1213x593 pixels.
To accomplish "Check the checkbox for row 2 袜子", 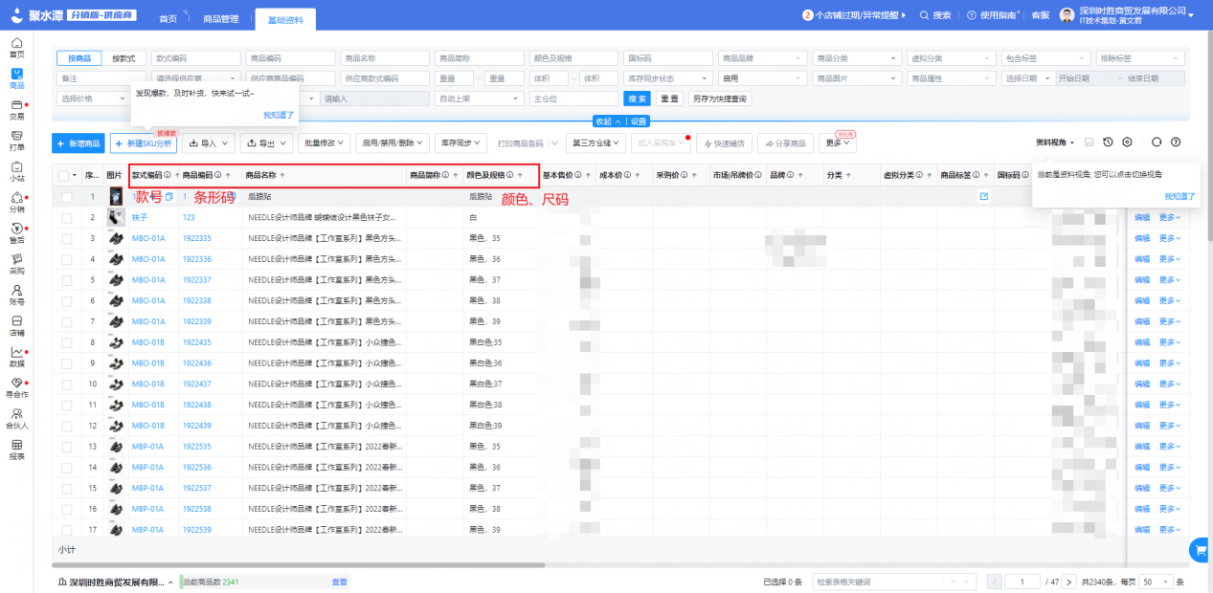I will [67, 217].
